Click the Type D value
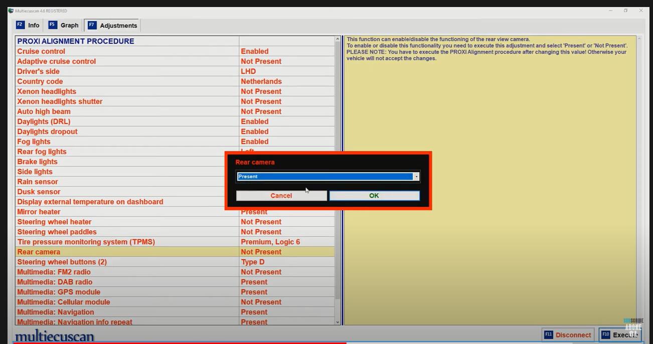653x344 pixels. 253,262
